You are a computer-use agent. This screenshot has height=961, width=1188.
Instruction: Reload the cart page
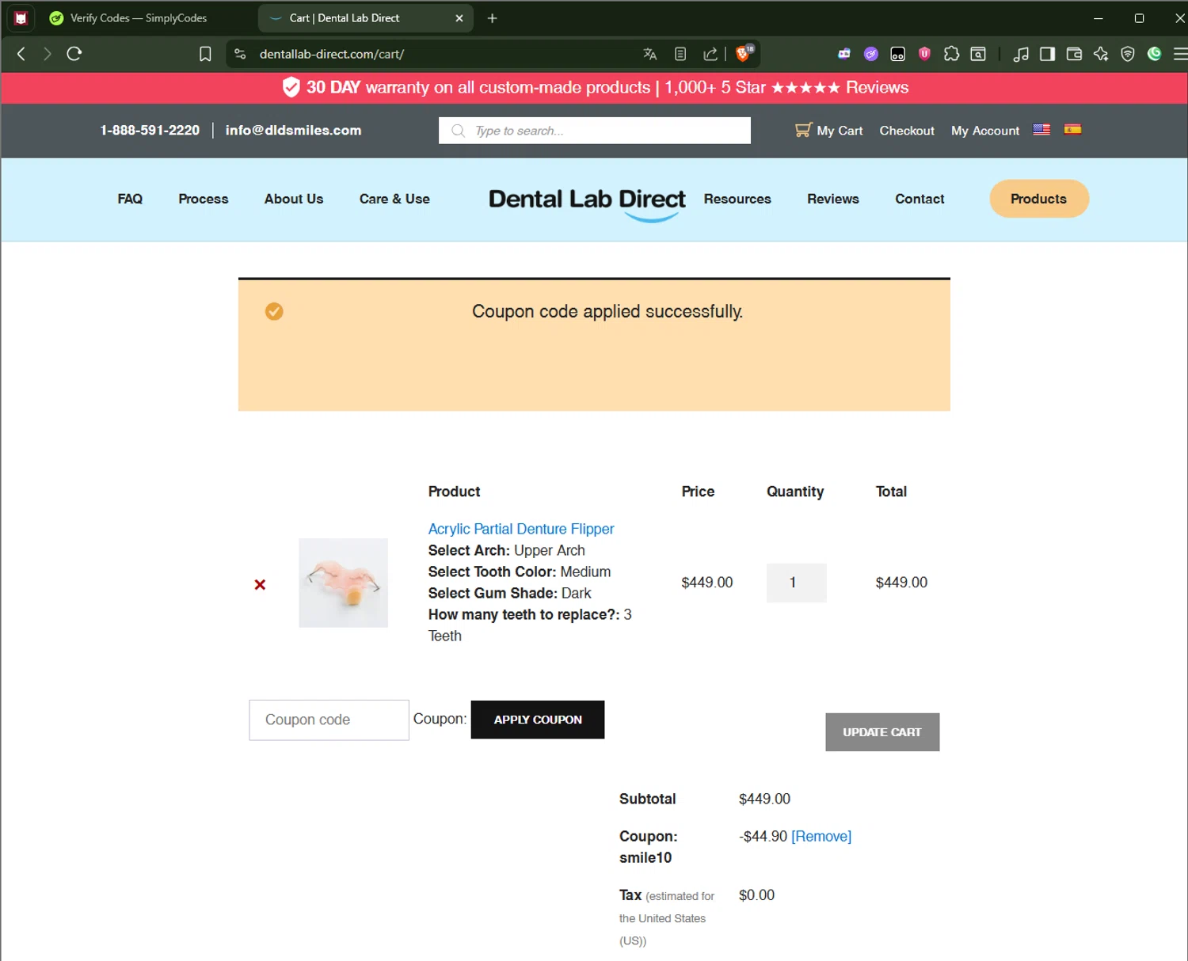(74, 54)
